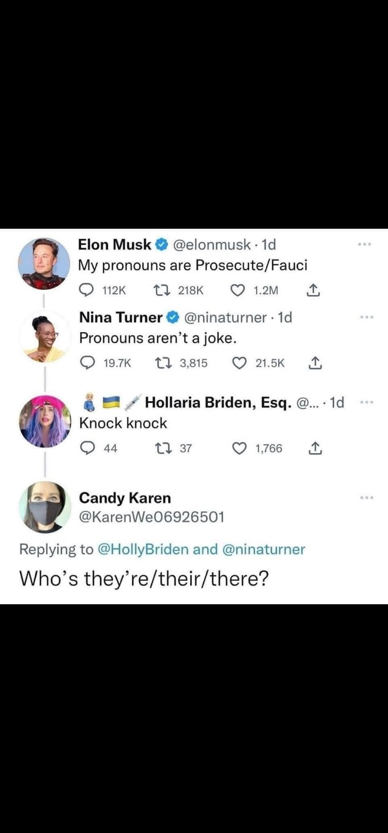Open more options for Elon Musk's tweet
Image resolution: width=388 pixels, height=833 pixels.
pos(365,245)
